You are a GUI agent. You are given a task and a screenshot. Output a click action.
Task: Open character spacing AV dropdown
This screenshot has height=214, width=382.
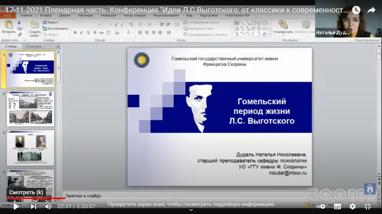tap(109, 33)
